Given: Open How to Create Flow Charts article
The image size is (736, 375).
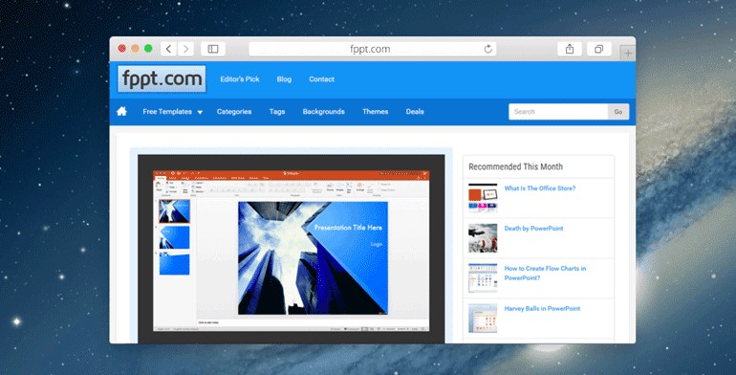Looking at the screenshot, I should click(x=545, y=273).
